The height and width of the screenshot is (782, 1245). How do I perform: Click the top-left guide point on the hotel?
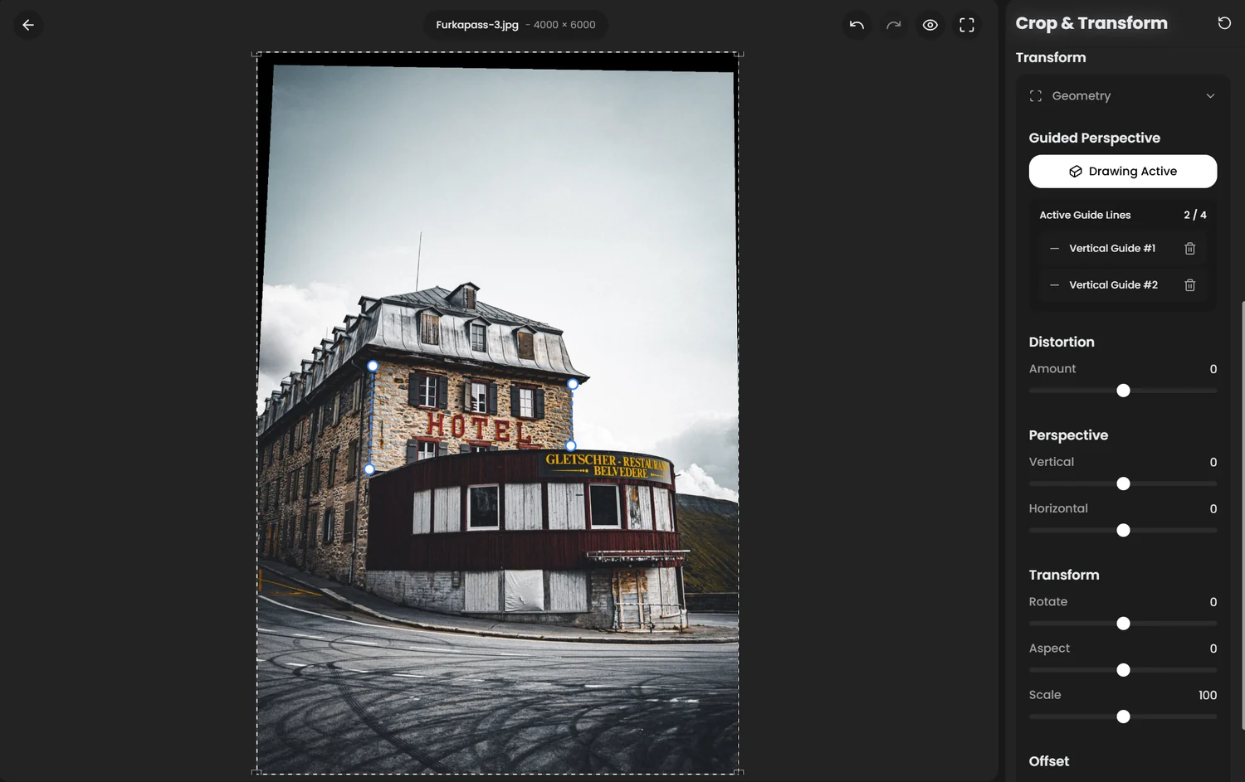(x=373, y=366)
